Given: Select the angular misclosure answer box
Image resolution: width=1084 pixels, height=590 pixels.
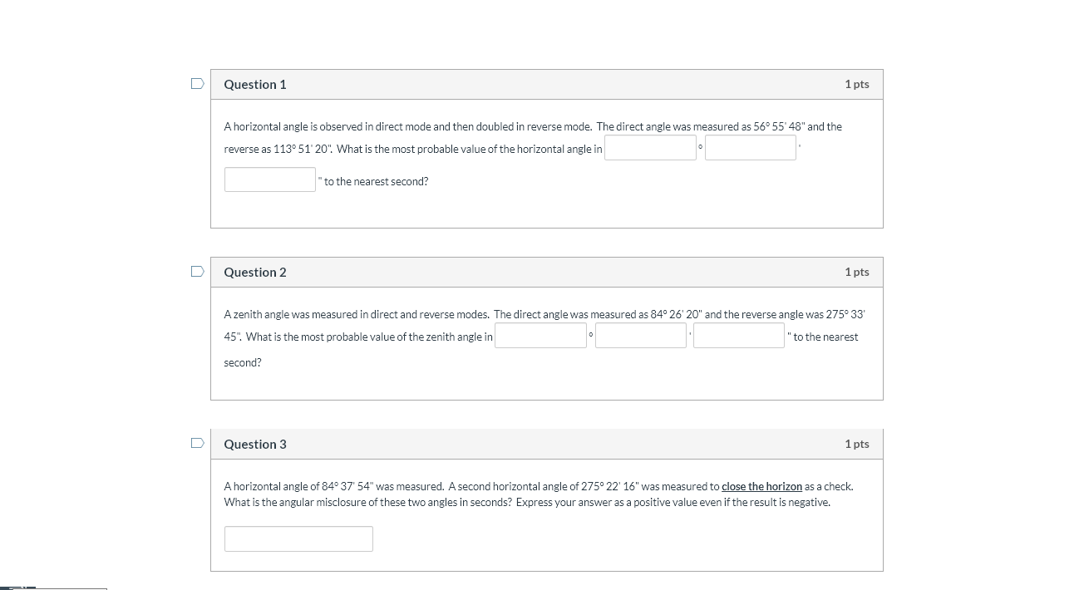Looking at the screenshot, I should tap(298, 538).
